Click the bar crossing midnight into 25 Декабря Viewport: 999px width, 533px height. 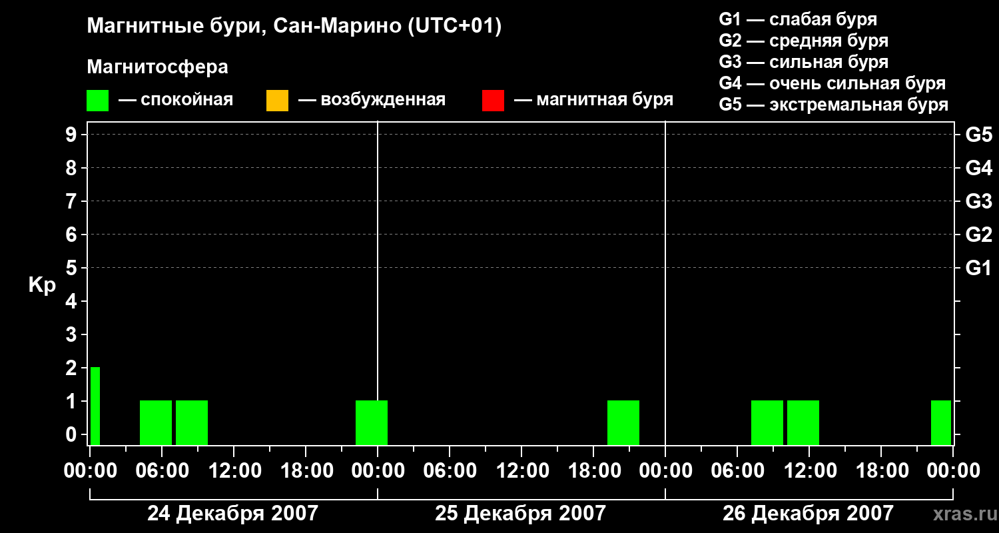coord(372,422)
